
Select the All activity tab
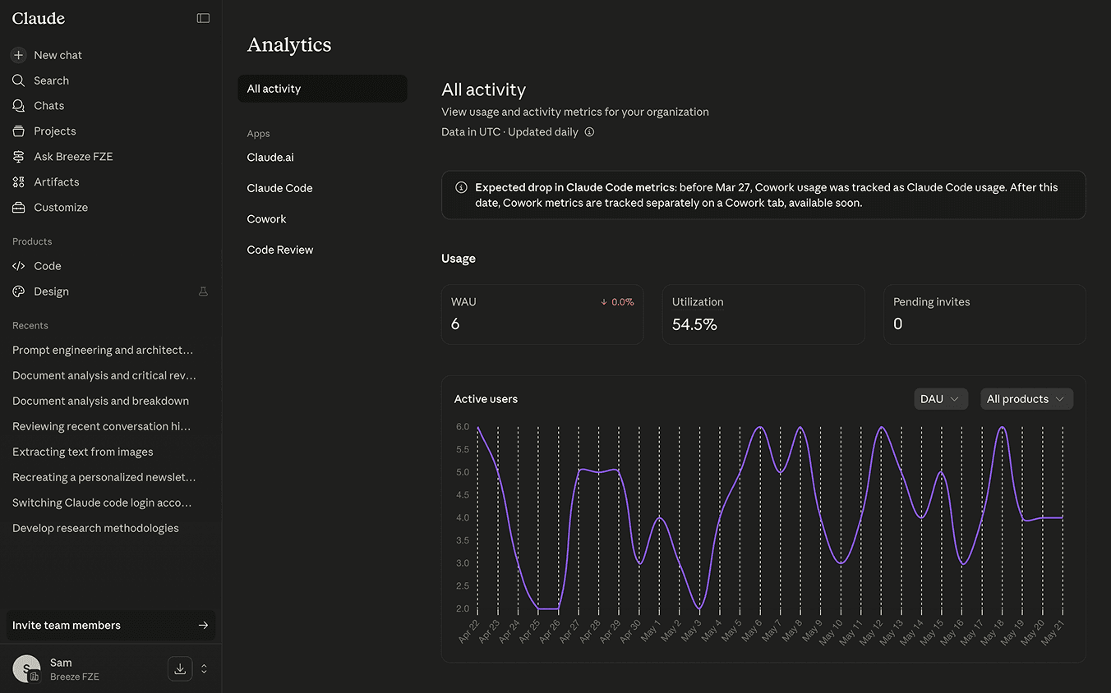point(322,89)
